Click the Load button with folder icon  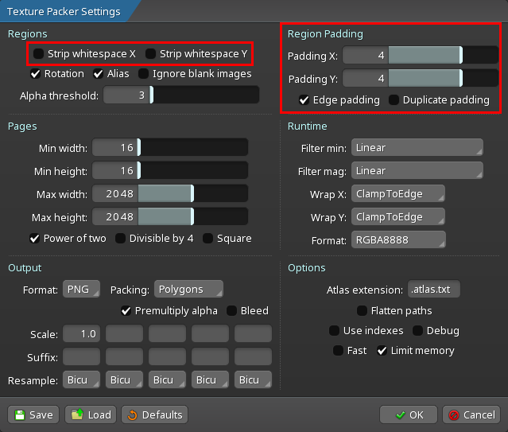click(x=91, y=414)
